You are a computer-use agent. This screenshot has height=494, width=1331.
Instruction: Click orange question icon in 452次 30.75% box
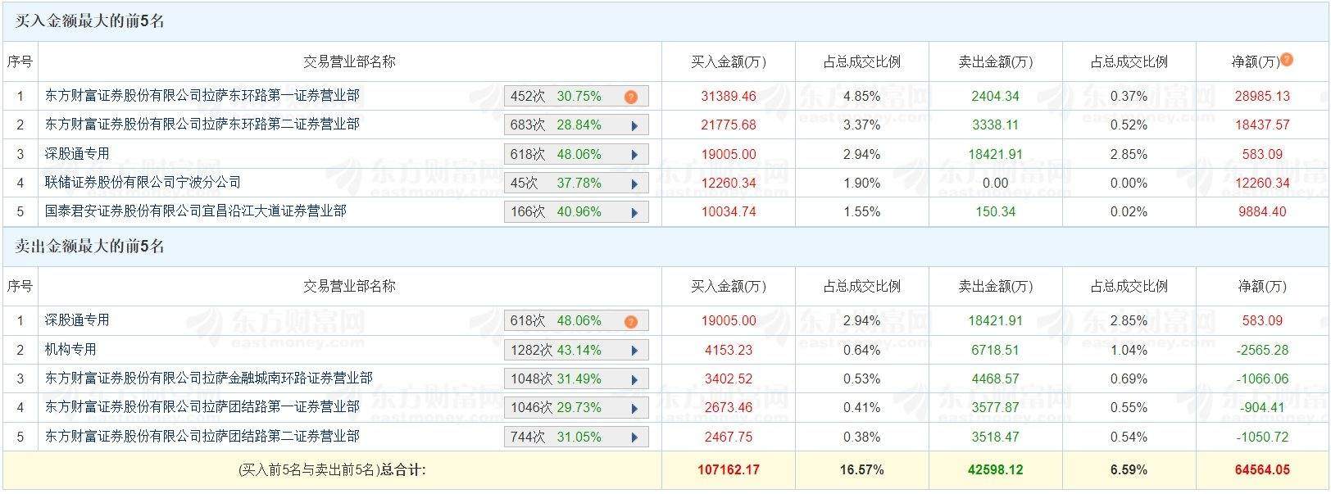tap(630, 97)
